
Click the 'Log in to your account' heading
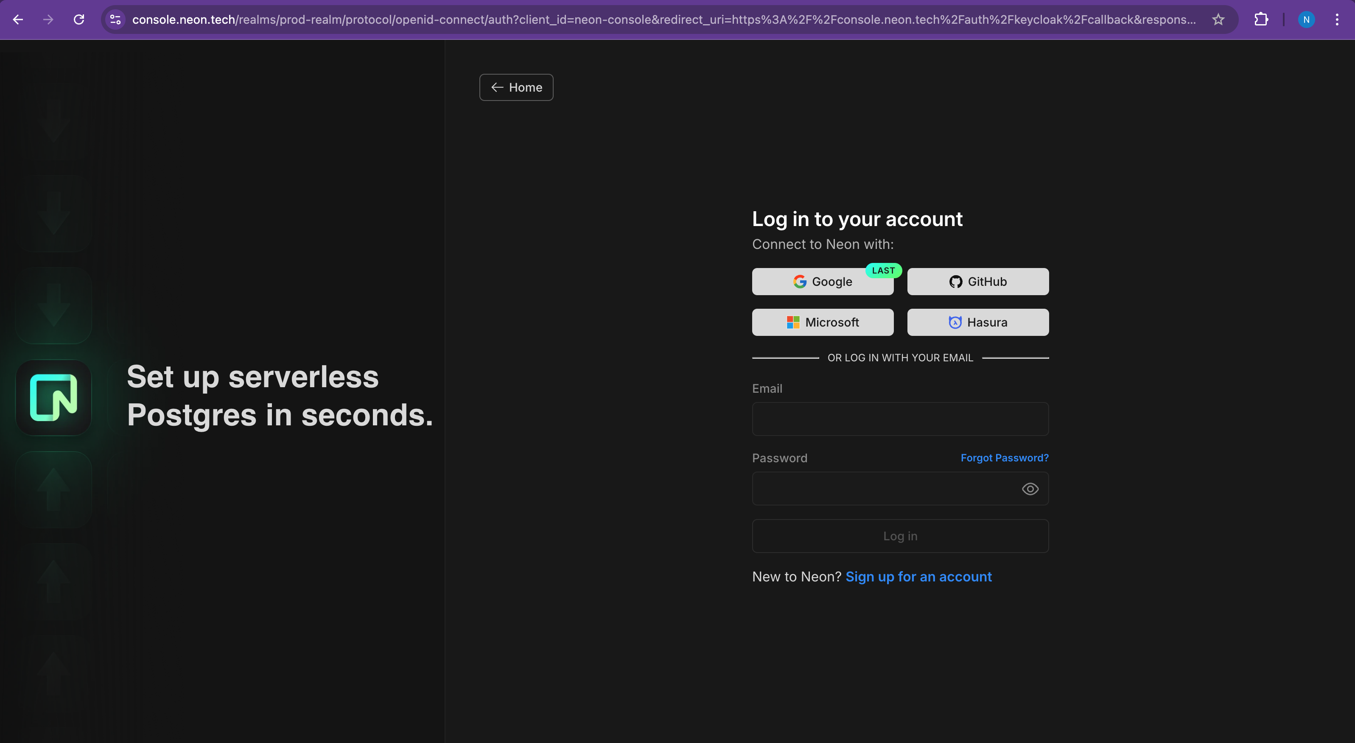tap(857, 219)
